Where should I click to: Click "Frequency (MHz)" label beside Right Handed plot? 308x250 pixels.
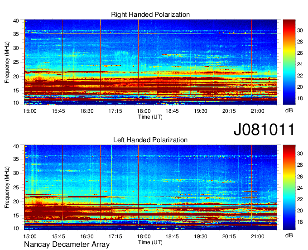click(7, 62)
